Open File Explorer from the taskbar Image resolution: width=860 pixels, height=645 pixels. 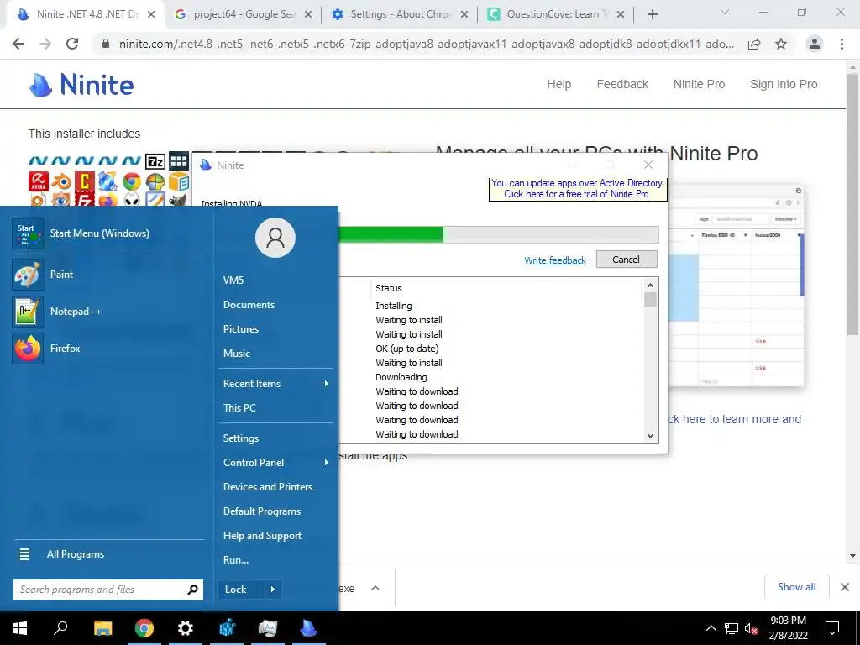103,628
